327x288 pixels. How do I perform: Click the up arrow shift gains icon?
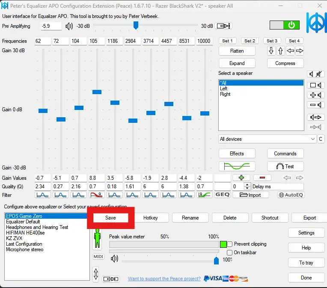click(x=280, y=51)
